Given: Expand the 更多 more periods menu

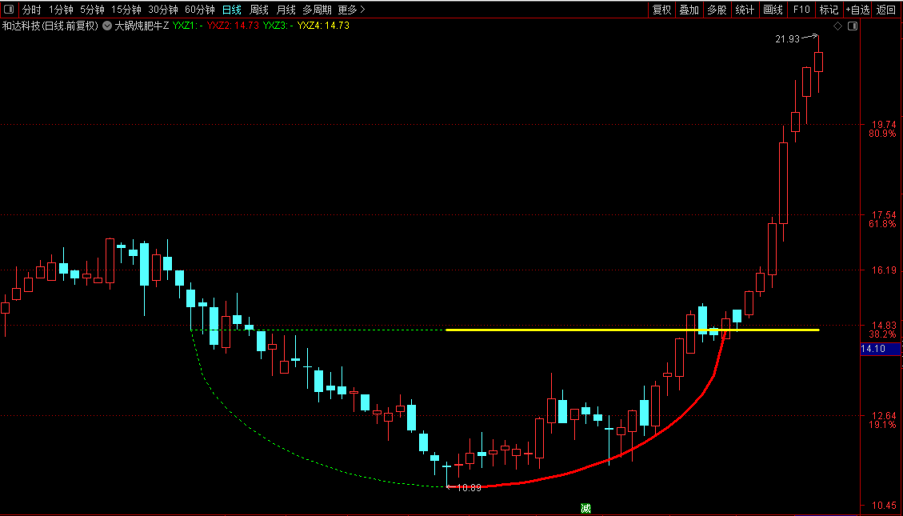Looking at the screenshot, I should click(352, 10).
